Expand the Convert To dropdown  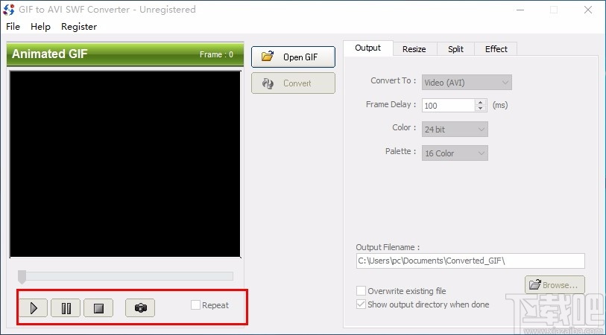pyautogui.click(x=467, y=82)
